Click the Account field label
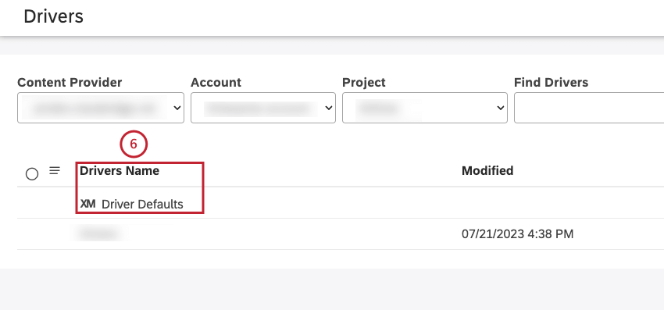This screenshot has height=310, width=664. click(216, 82)
